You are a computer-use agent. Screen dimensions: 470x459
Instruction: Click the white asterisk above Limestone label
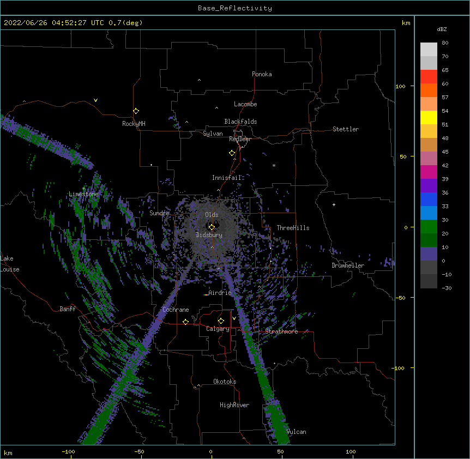click(83, 189)
